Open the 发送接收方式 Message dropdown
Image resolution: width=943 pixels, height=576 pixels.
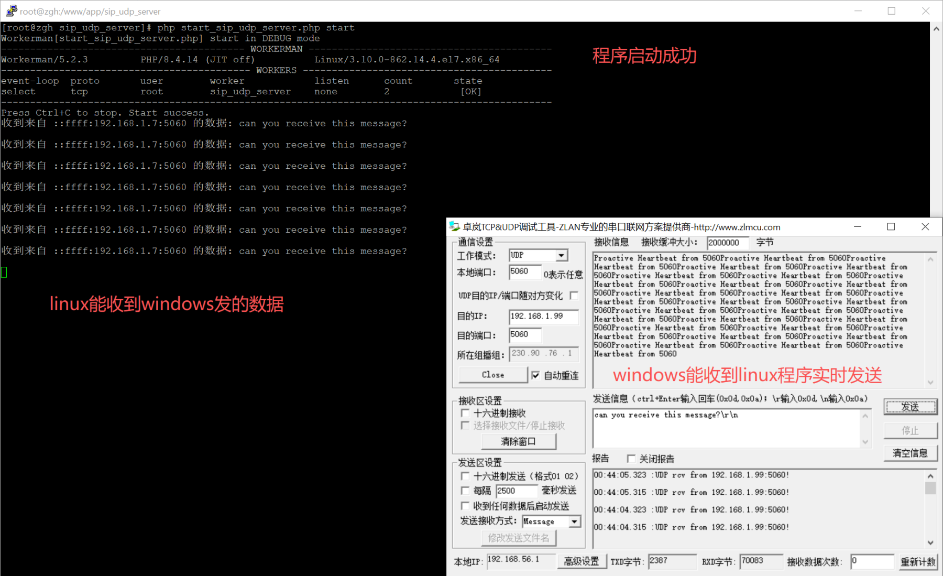(x=575, y=521)
